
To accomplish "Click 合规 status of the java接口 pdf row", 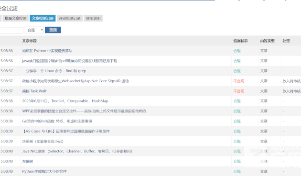I will [x=237, y=61].
